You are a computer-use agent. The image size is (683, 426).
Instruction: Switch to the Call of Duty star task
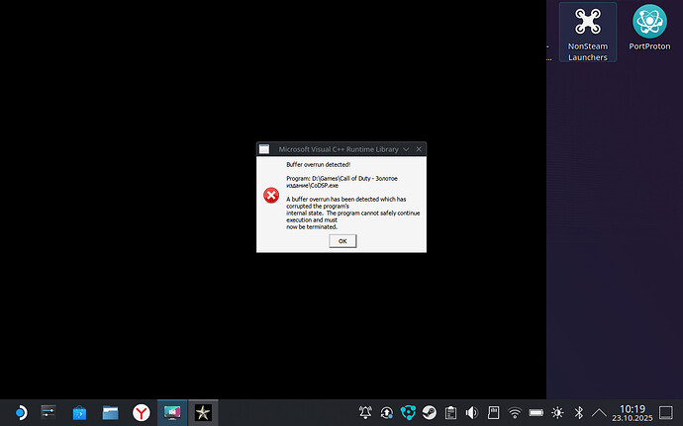coord(202,412)
